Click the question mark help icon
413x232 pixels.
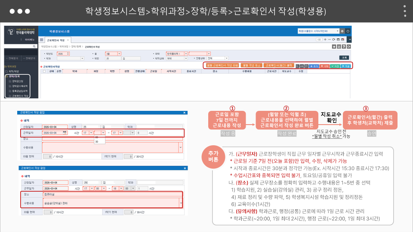pyautogui.click(x=344, y=46)
